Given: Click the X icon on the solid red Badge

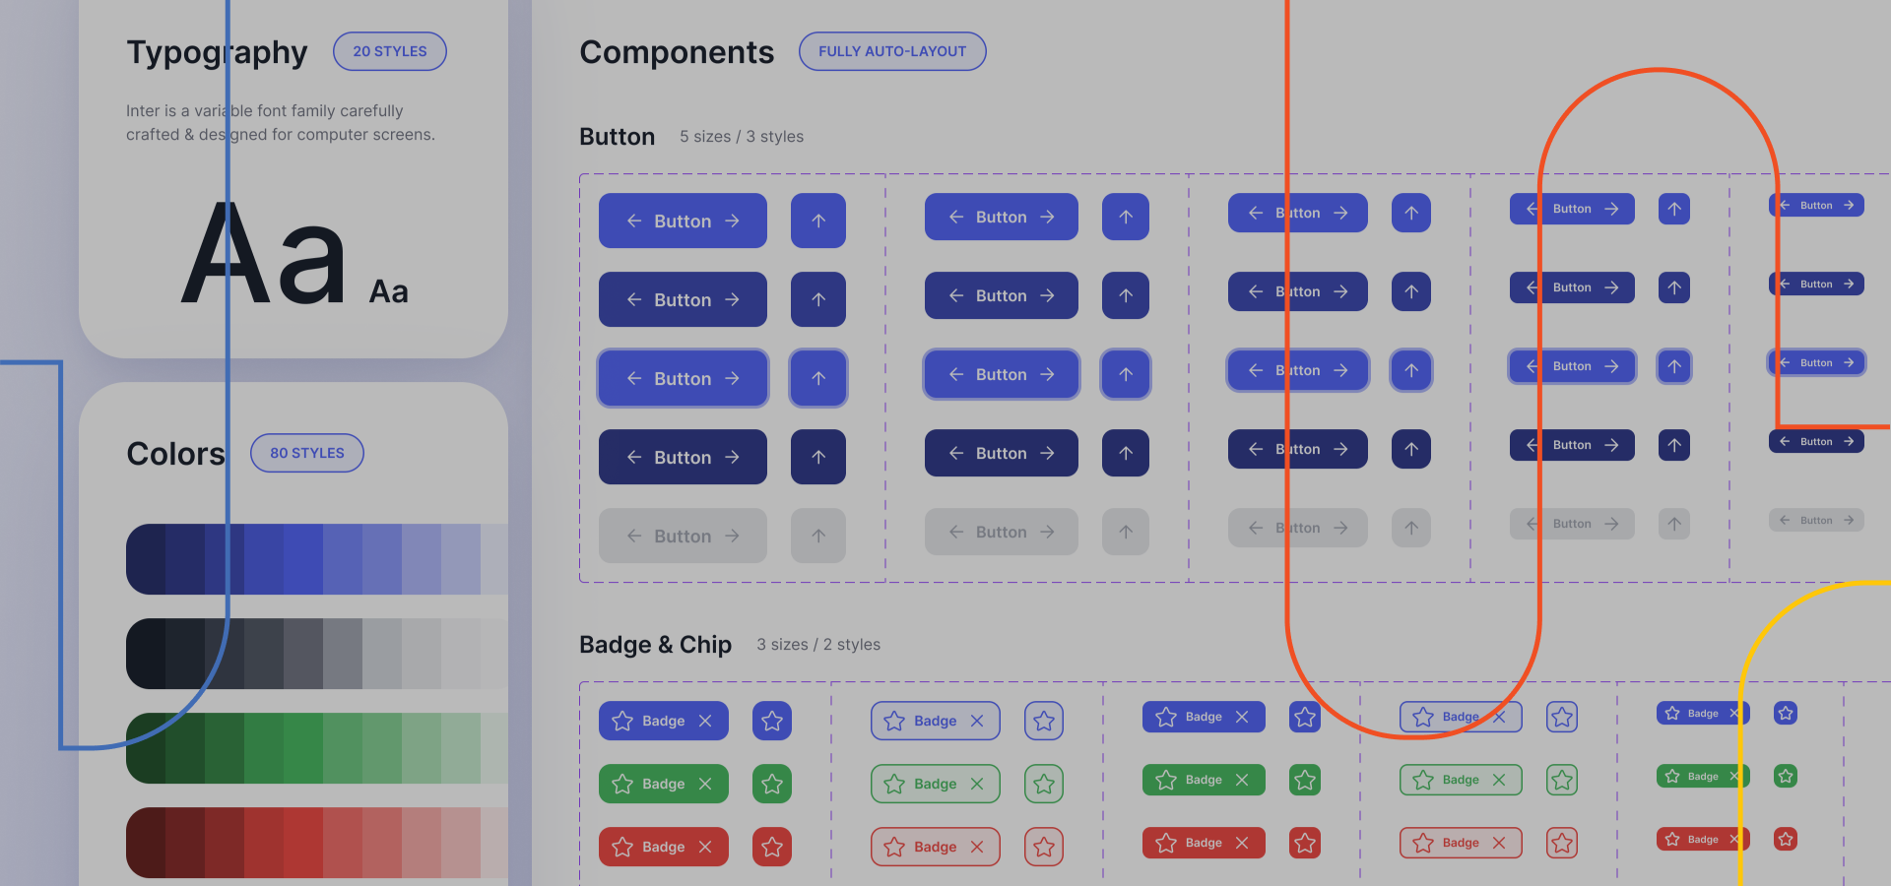Looking at the screenshot, I should [x=705, y=847].
